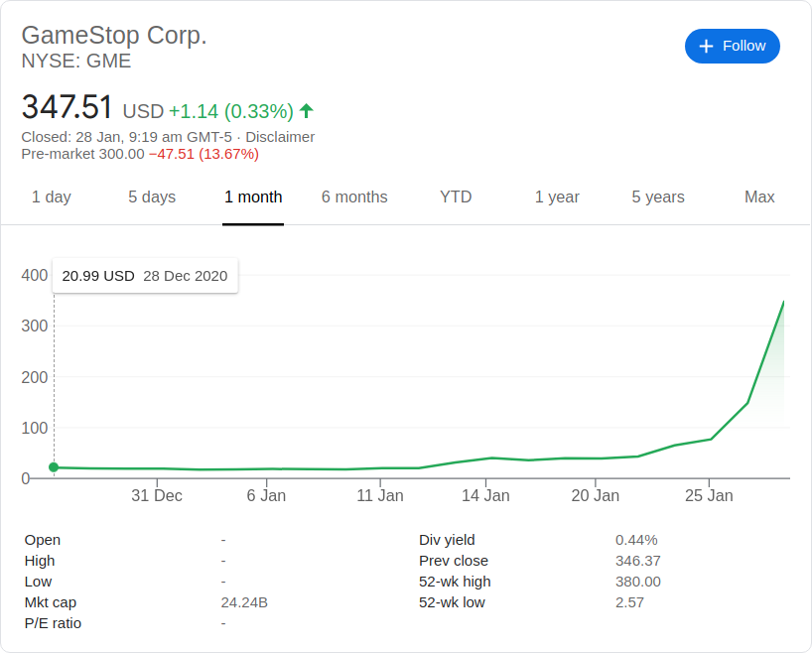The image size is (812, 653).
Task: Click the GameStop Corp. title
Action: pyautogui.click(x=114, y=35)
